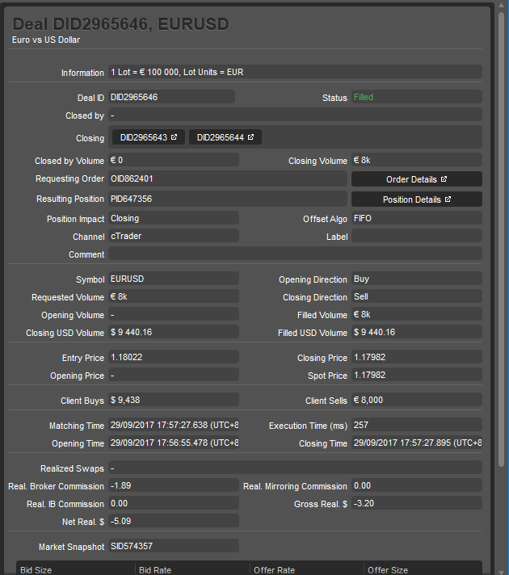Click the Matching Time value
509x575 pixels.
coord(174,425)
